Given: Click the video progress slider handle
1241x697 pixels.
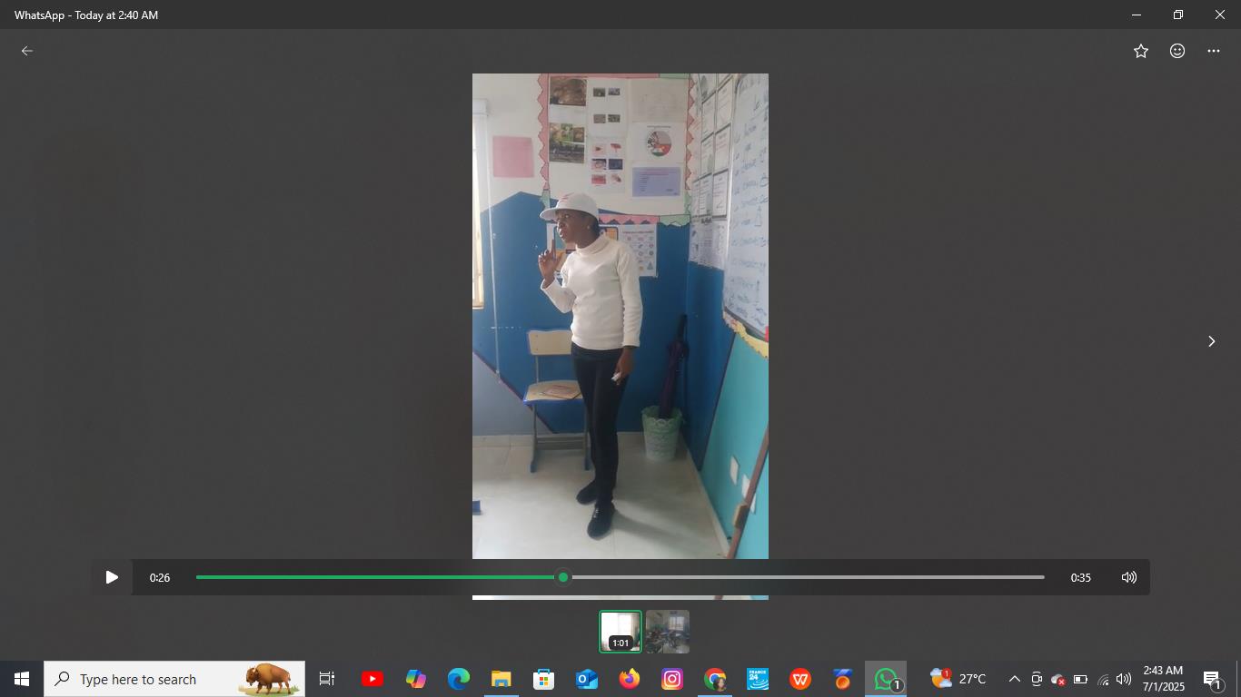Looking at the screenshot, I should click(563, 577).
